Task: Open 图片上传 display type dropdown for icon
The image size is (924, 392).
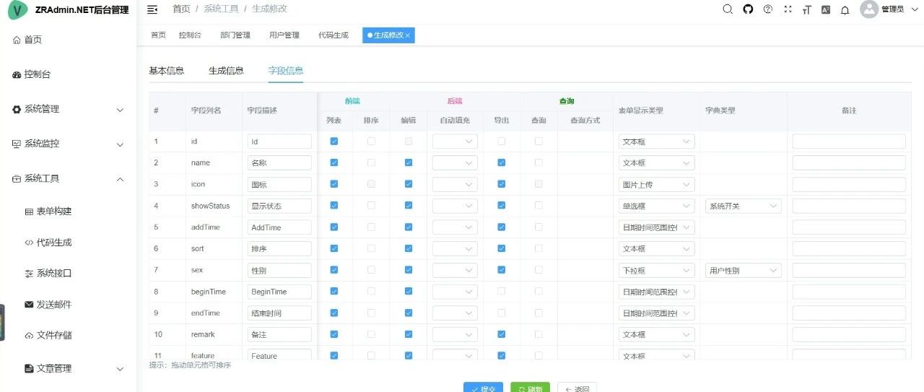Action: click(x=656, y=184)
